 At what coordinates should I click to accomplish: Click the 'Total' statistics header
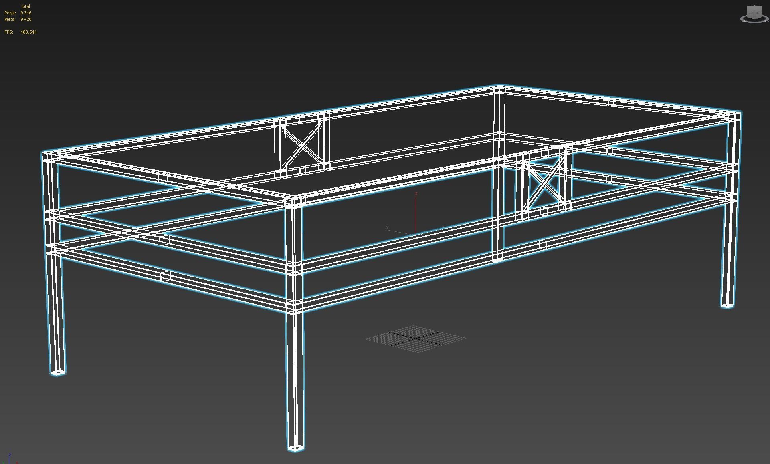(25, 6)
